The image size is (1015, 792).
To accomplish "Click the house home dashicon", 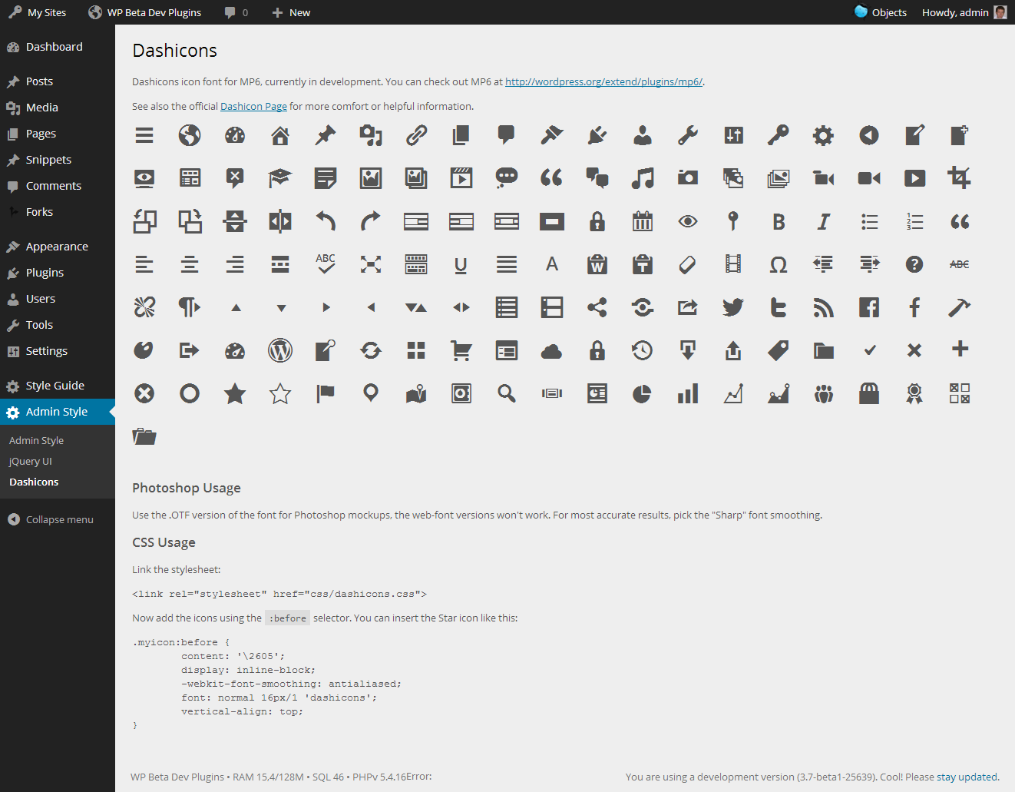I will pos(280,135).
